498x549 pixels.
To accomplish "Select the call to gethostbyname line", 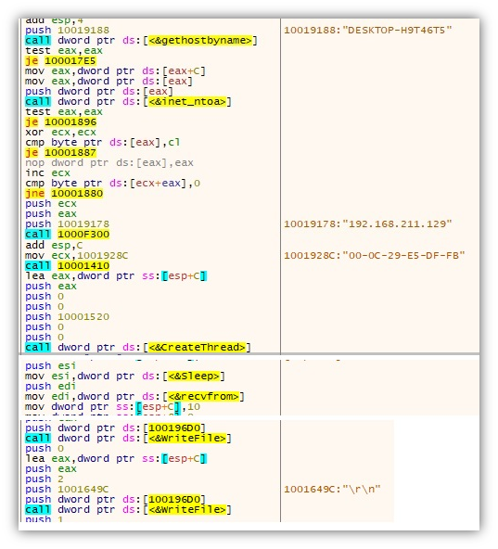I will (x=141, y=40).
